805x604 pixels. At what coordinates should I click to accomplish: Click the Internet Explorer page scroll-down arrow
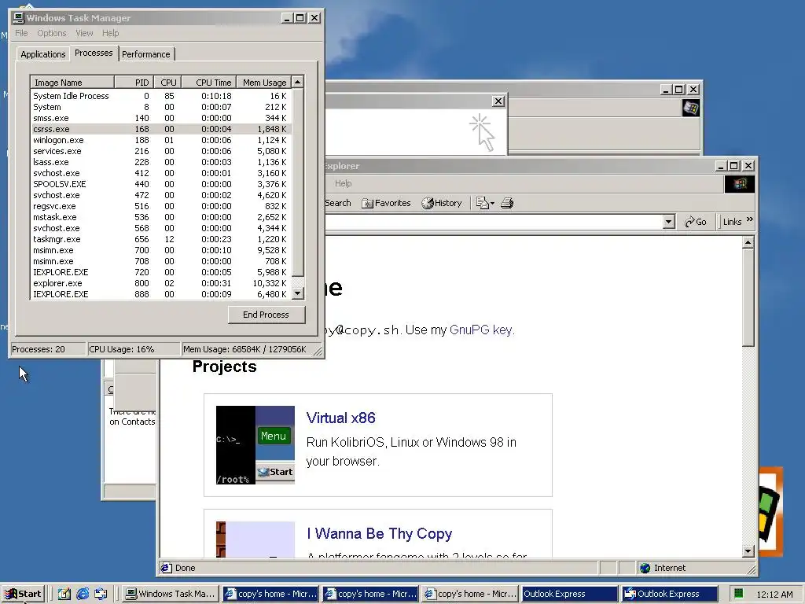coord(748,551)
